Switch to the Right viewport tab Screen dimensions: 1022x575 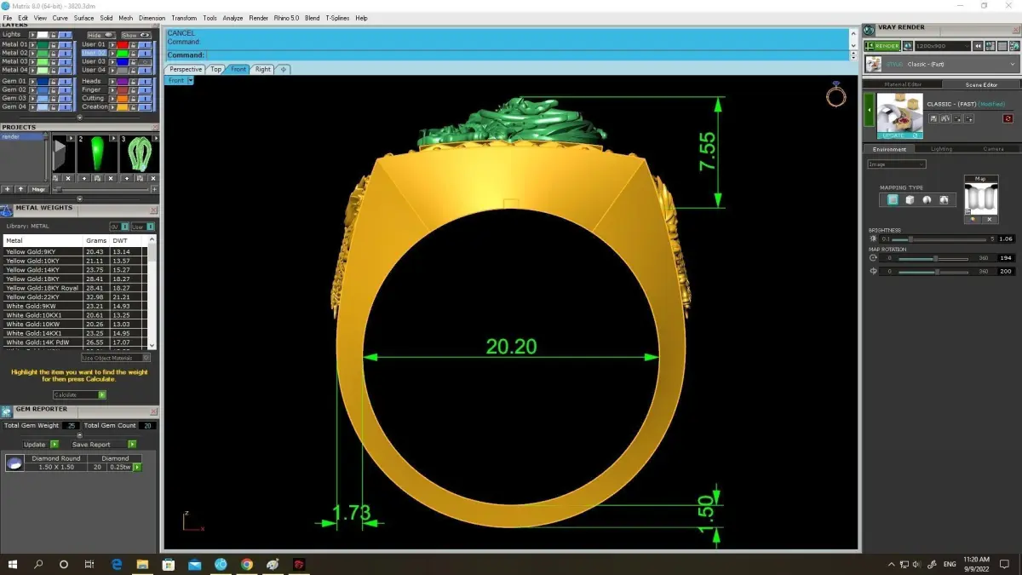point(262,69)
